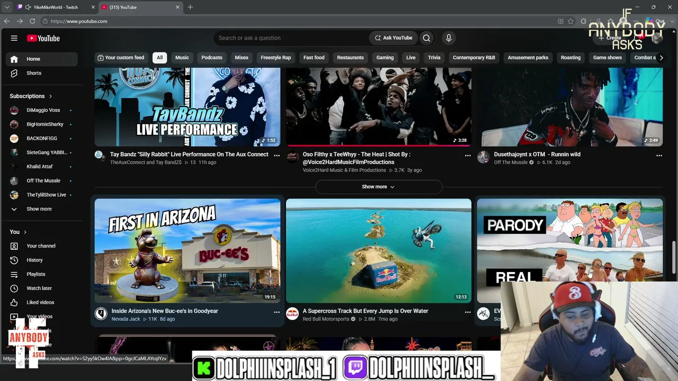Select the Mixes chip
The image size is (678, 381).
pyautogui.click(x=242, y=58)
